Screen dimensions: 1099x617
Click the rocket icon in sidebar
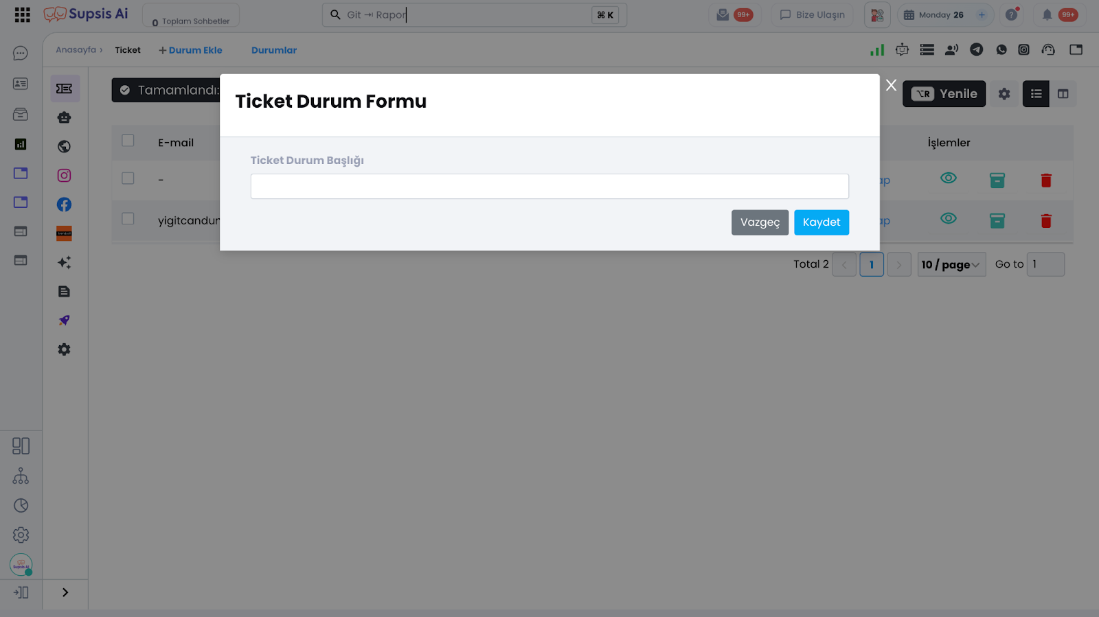tap(64, 321)
